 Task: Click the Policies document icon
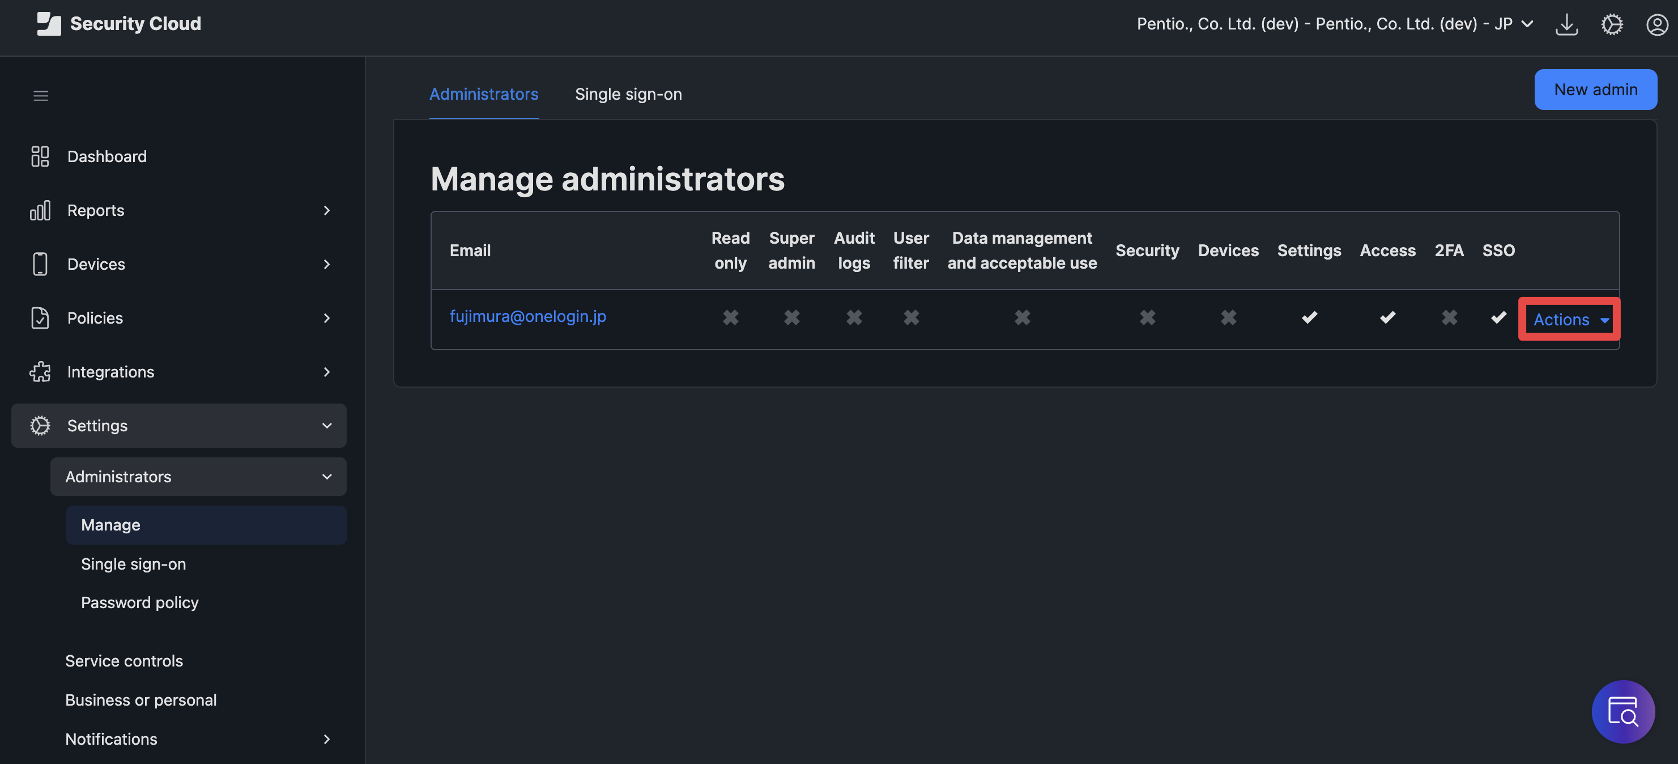point(40,317)
